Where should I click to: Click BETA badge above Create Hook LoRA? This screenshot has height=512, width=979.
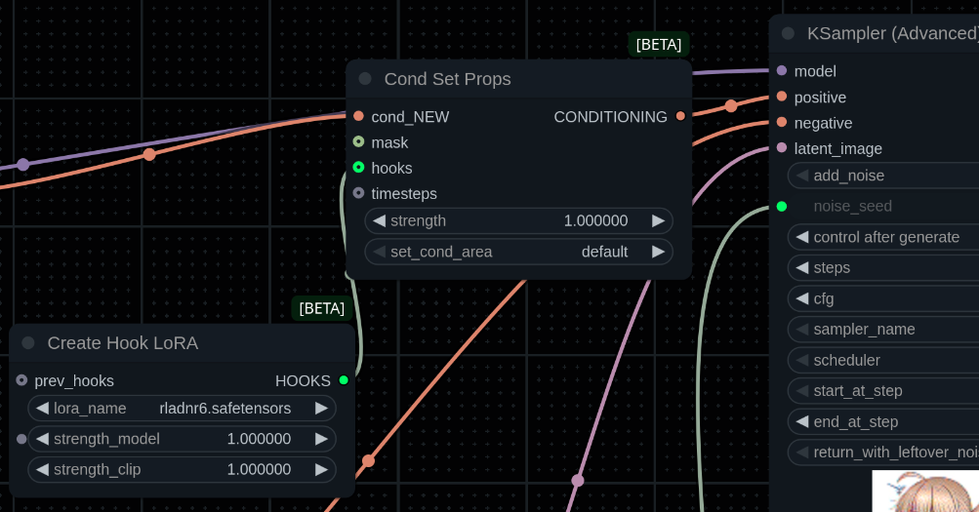[x=321, y=309]
